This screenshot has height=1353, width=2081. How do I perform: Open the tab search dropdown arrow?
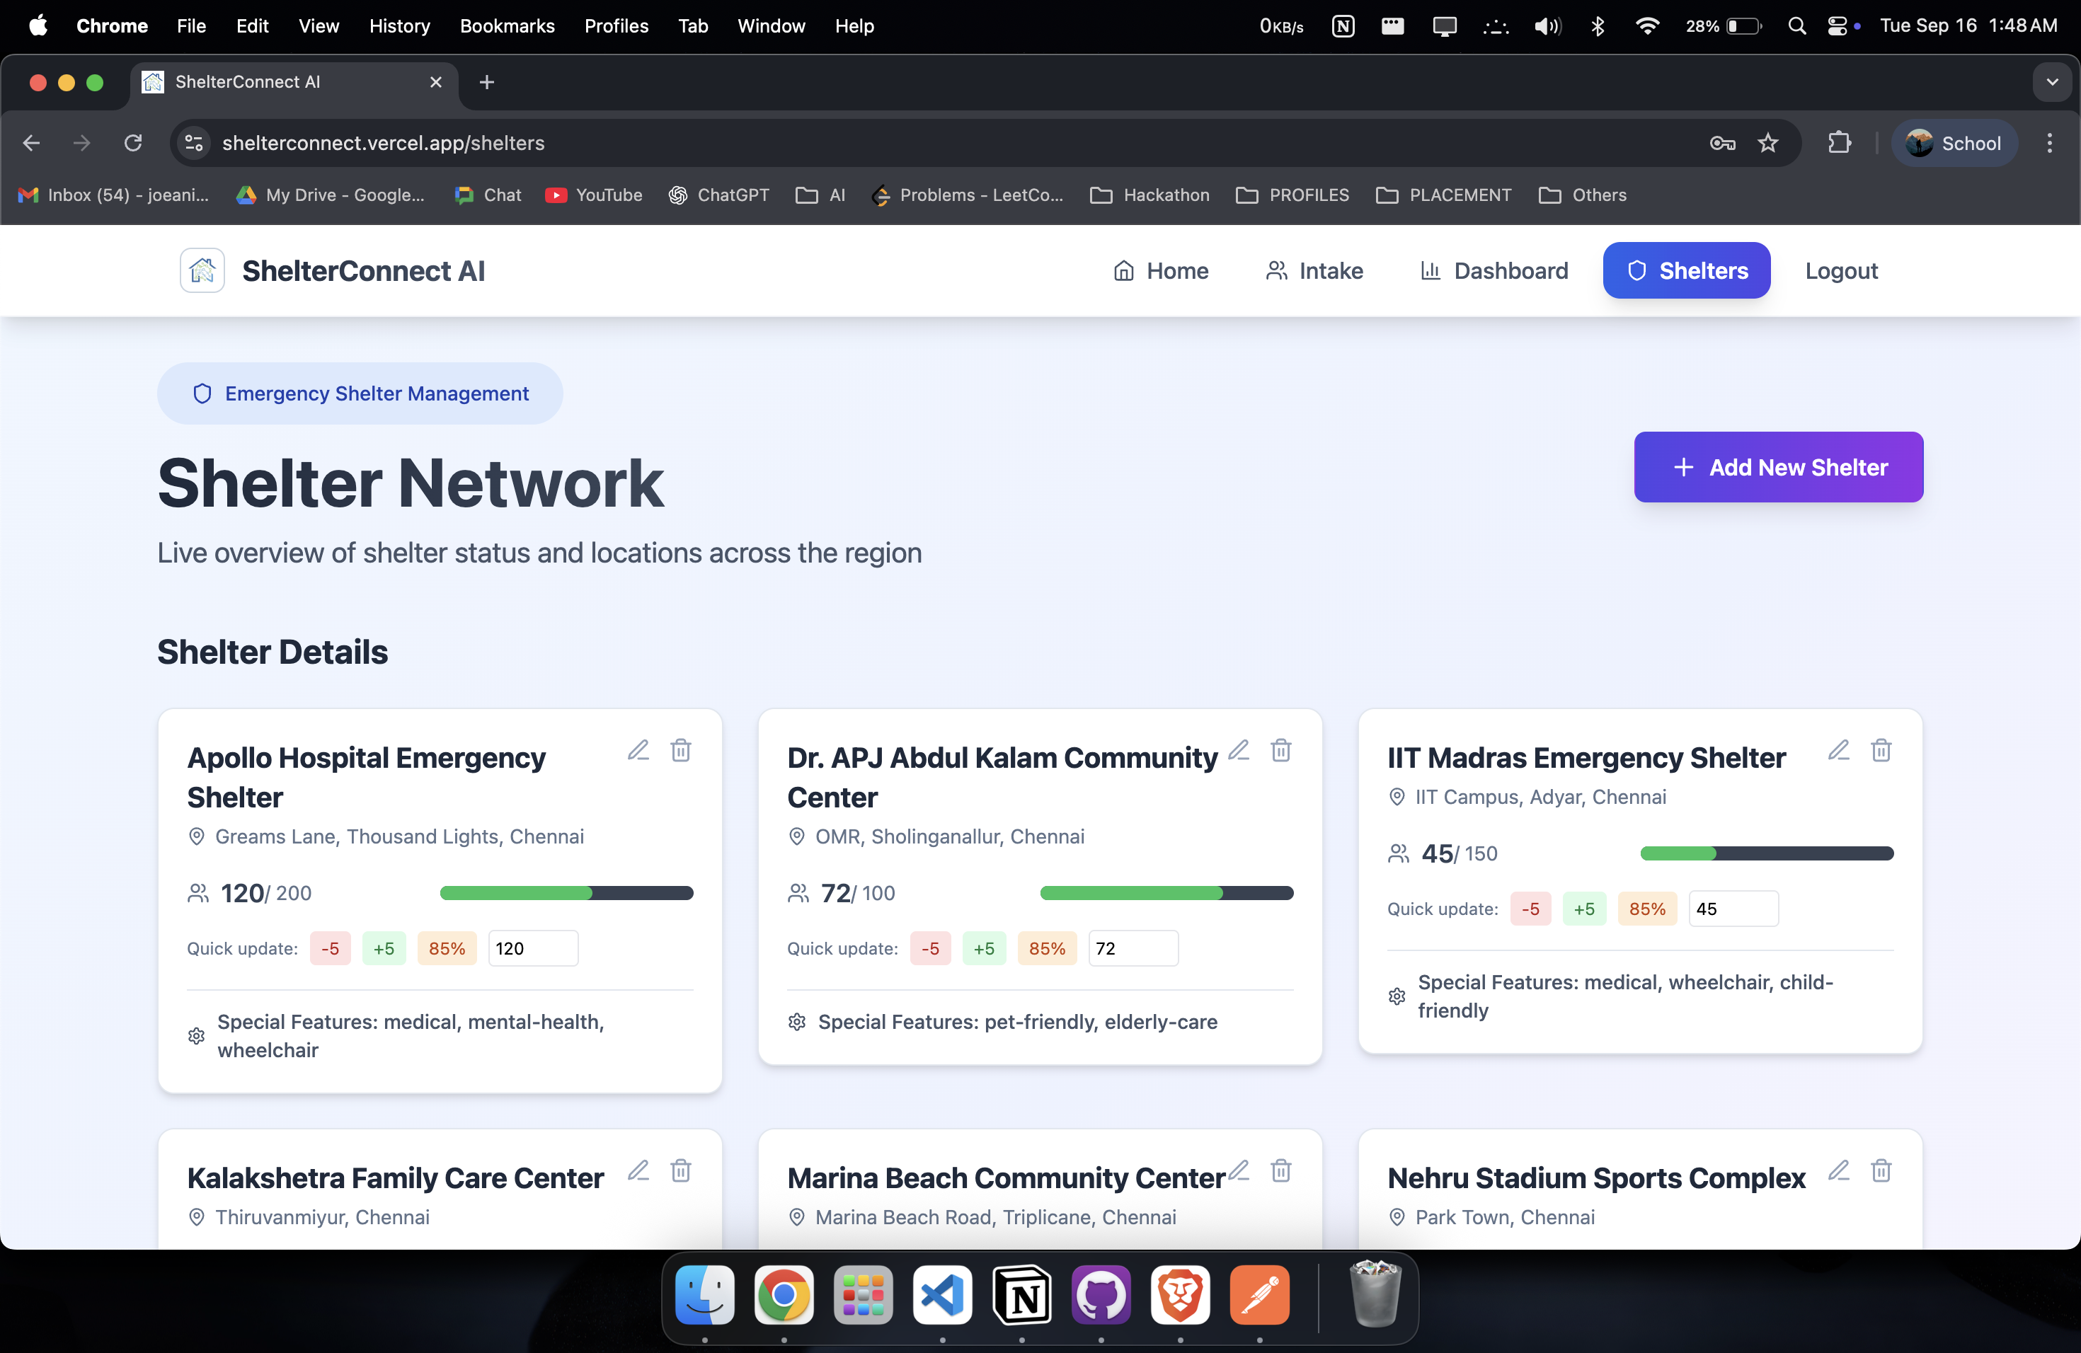point(2051,82)
